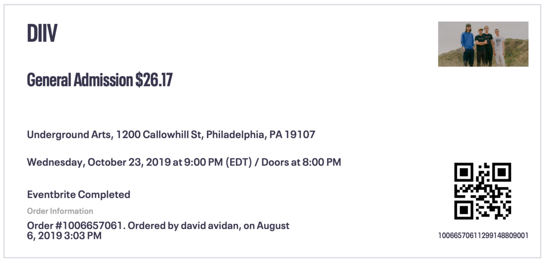Image resolution: width=544 pixels, height=262 pixels.
Task: Select the barcode number below QR code
Action: coord(483,236)
